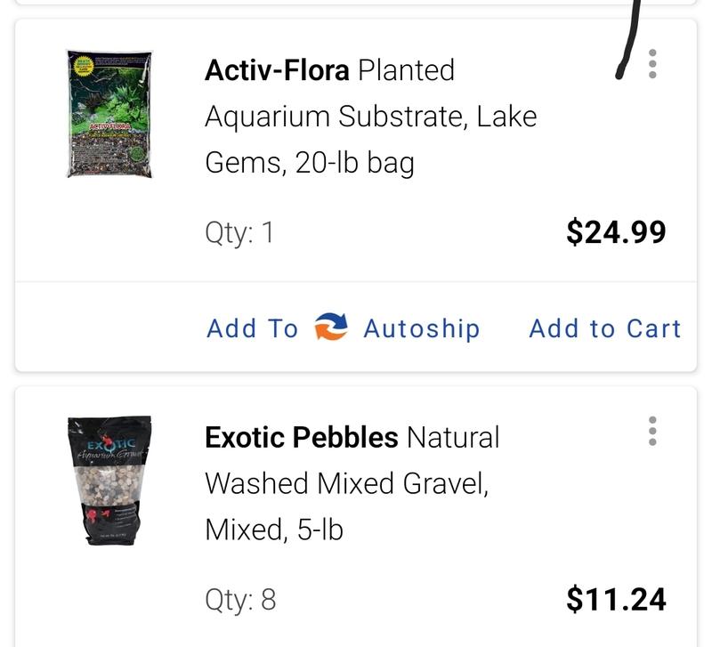Tap the 'Qty: 1' label
712x647 pixels.
[x=239, y=234]
